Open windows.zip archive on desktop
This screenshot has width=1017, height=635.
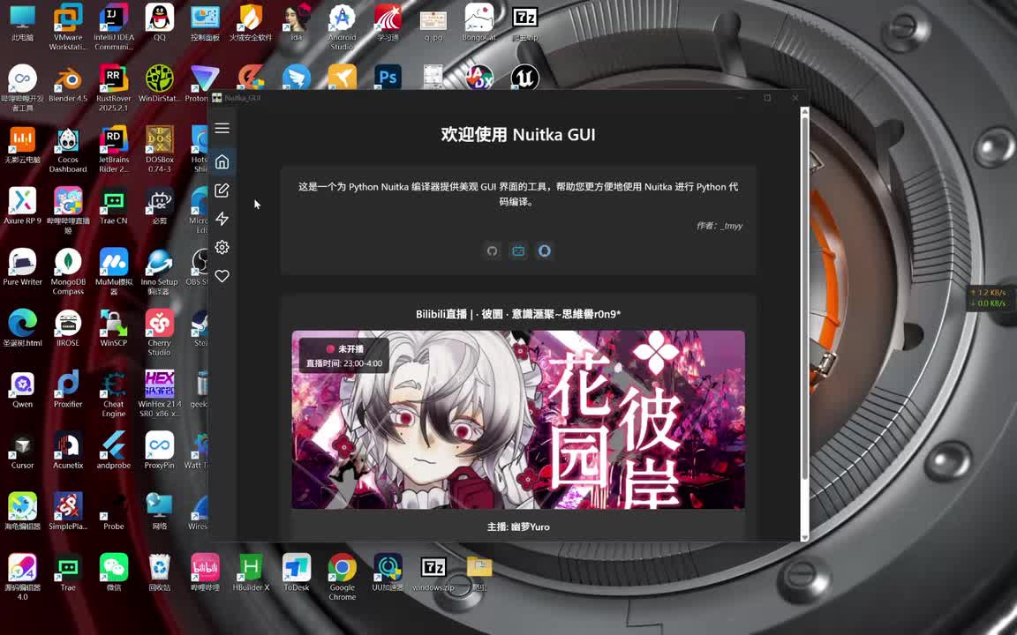(x=433, y=572)
